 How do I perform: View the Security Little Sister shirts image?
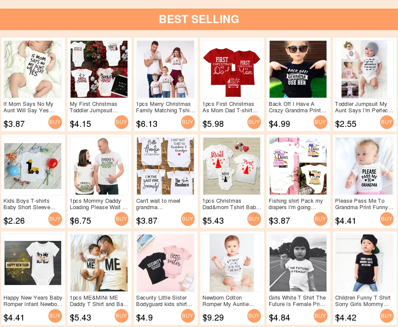(166, 263)
